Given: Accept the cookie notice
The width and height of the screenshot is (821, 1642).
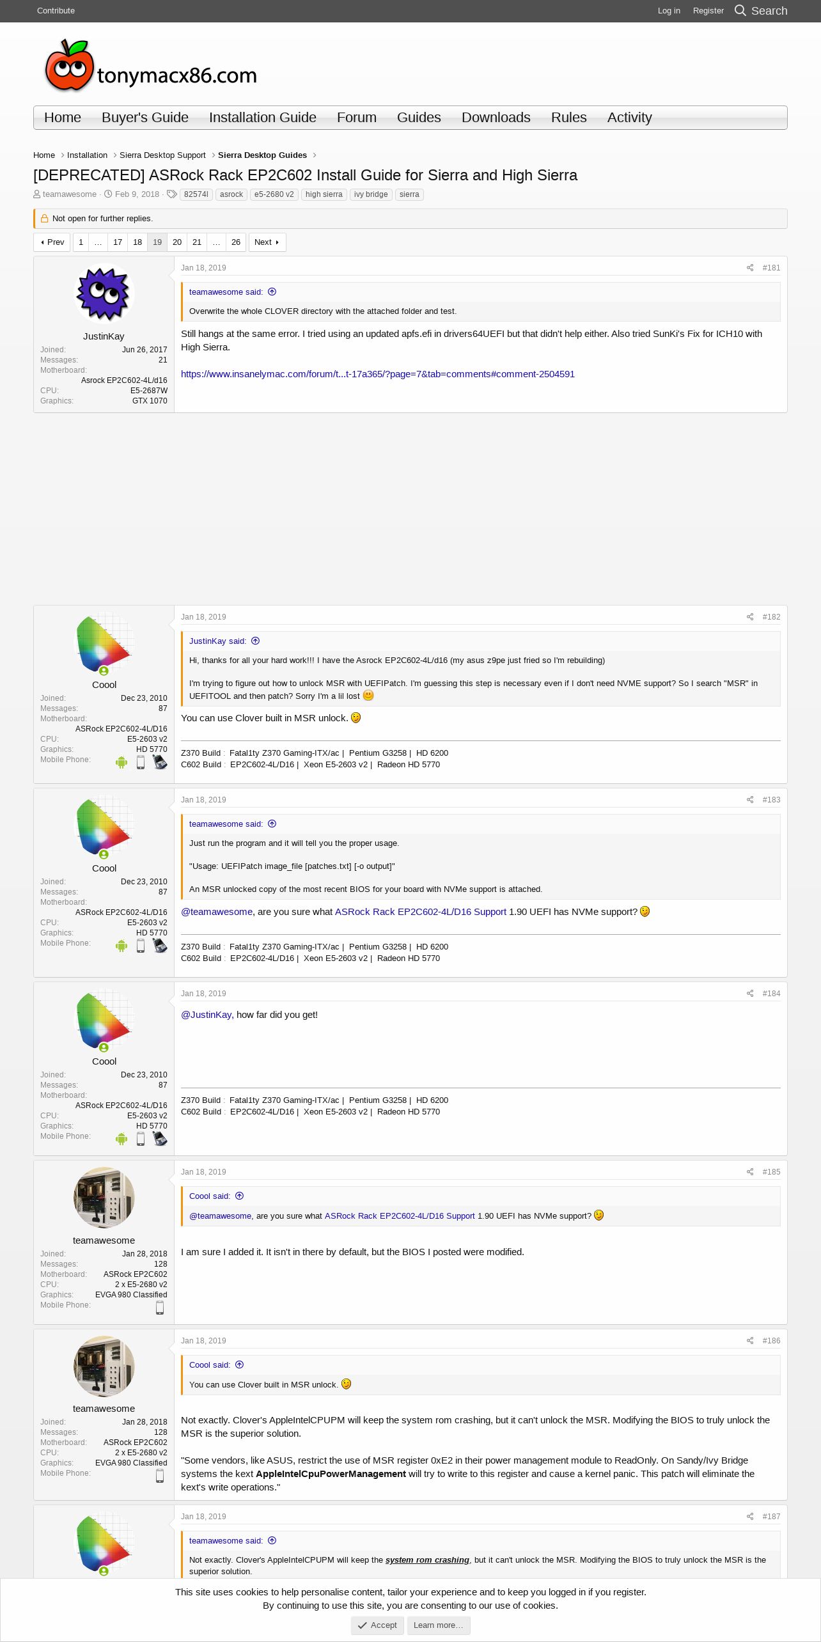Looking at the screenshot, I should click(x=377, y=1625).
